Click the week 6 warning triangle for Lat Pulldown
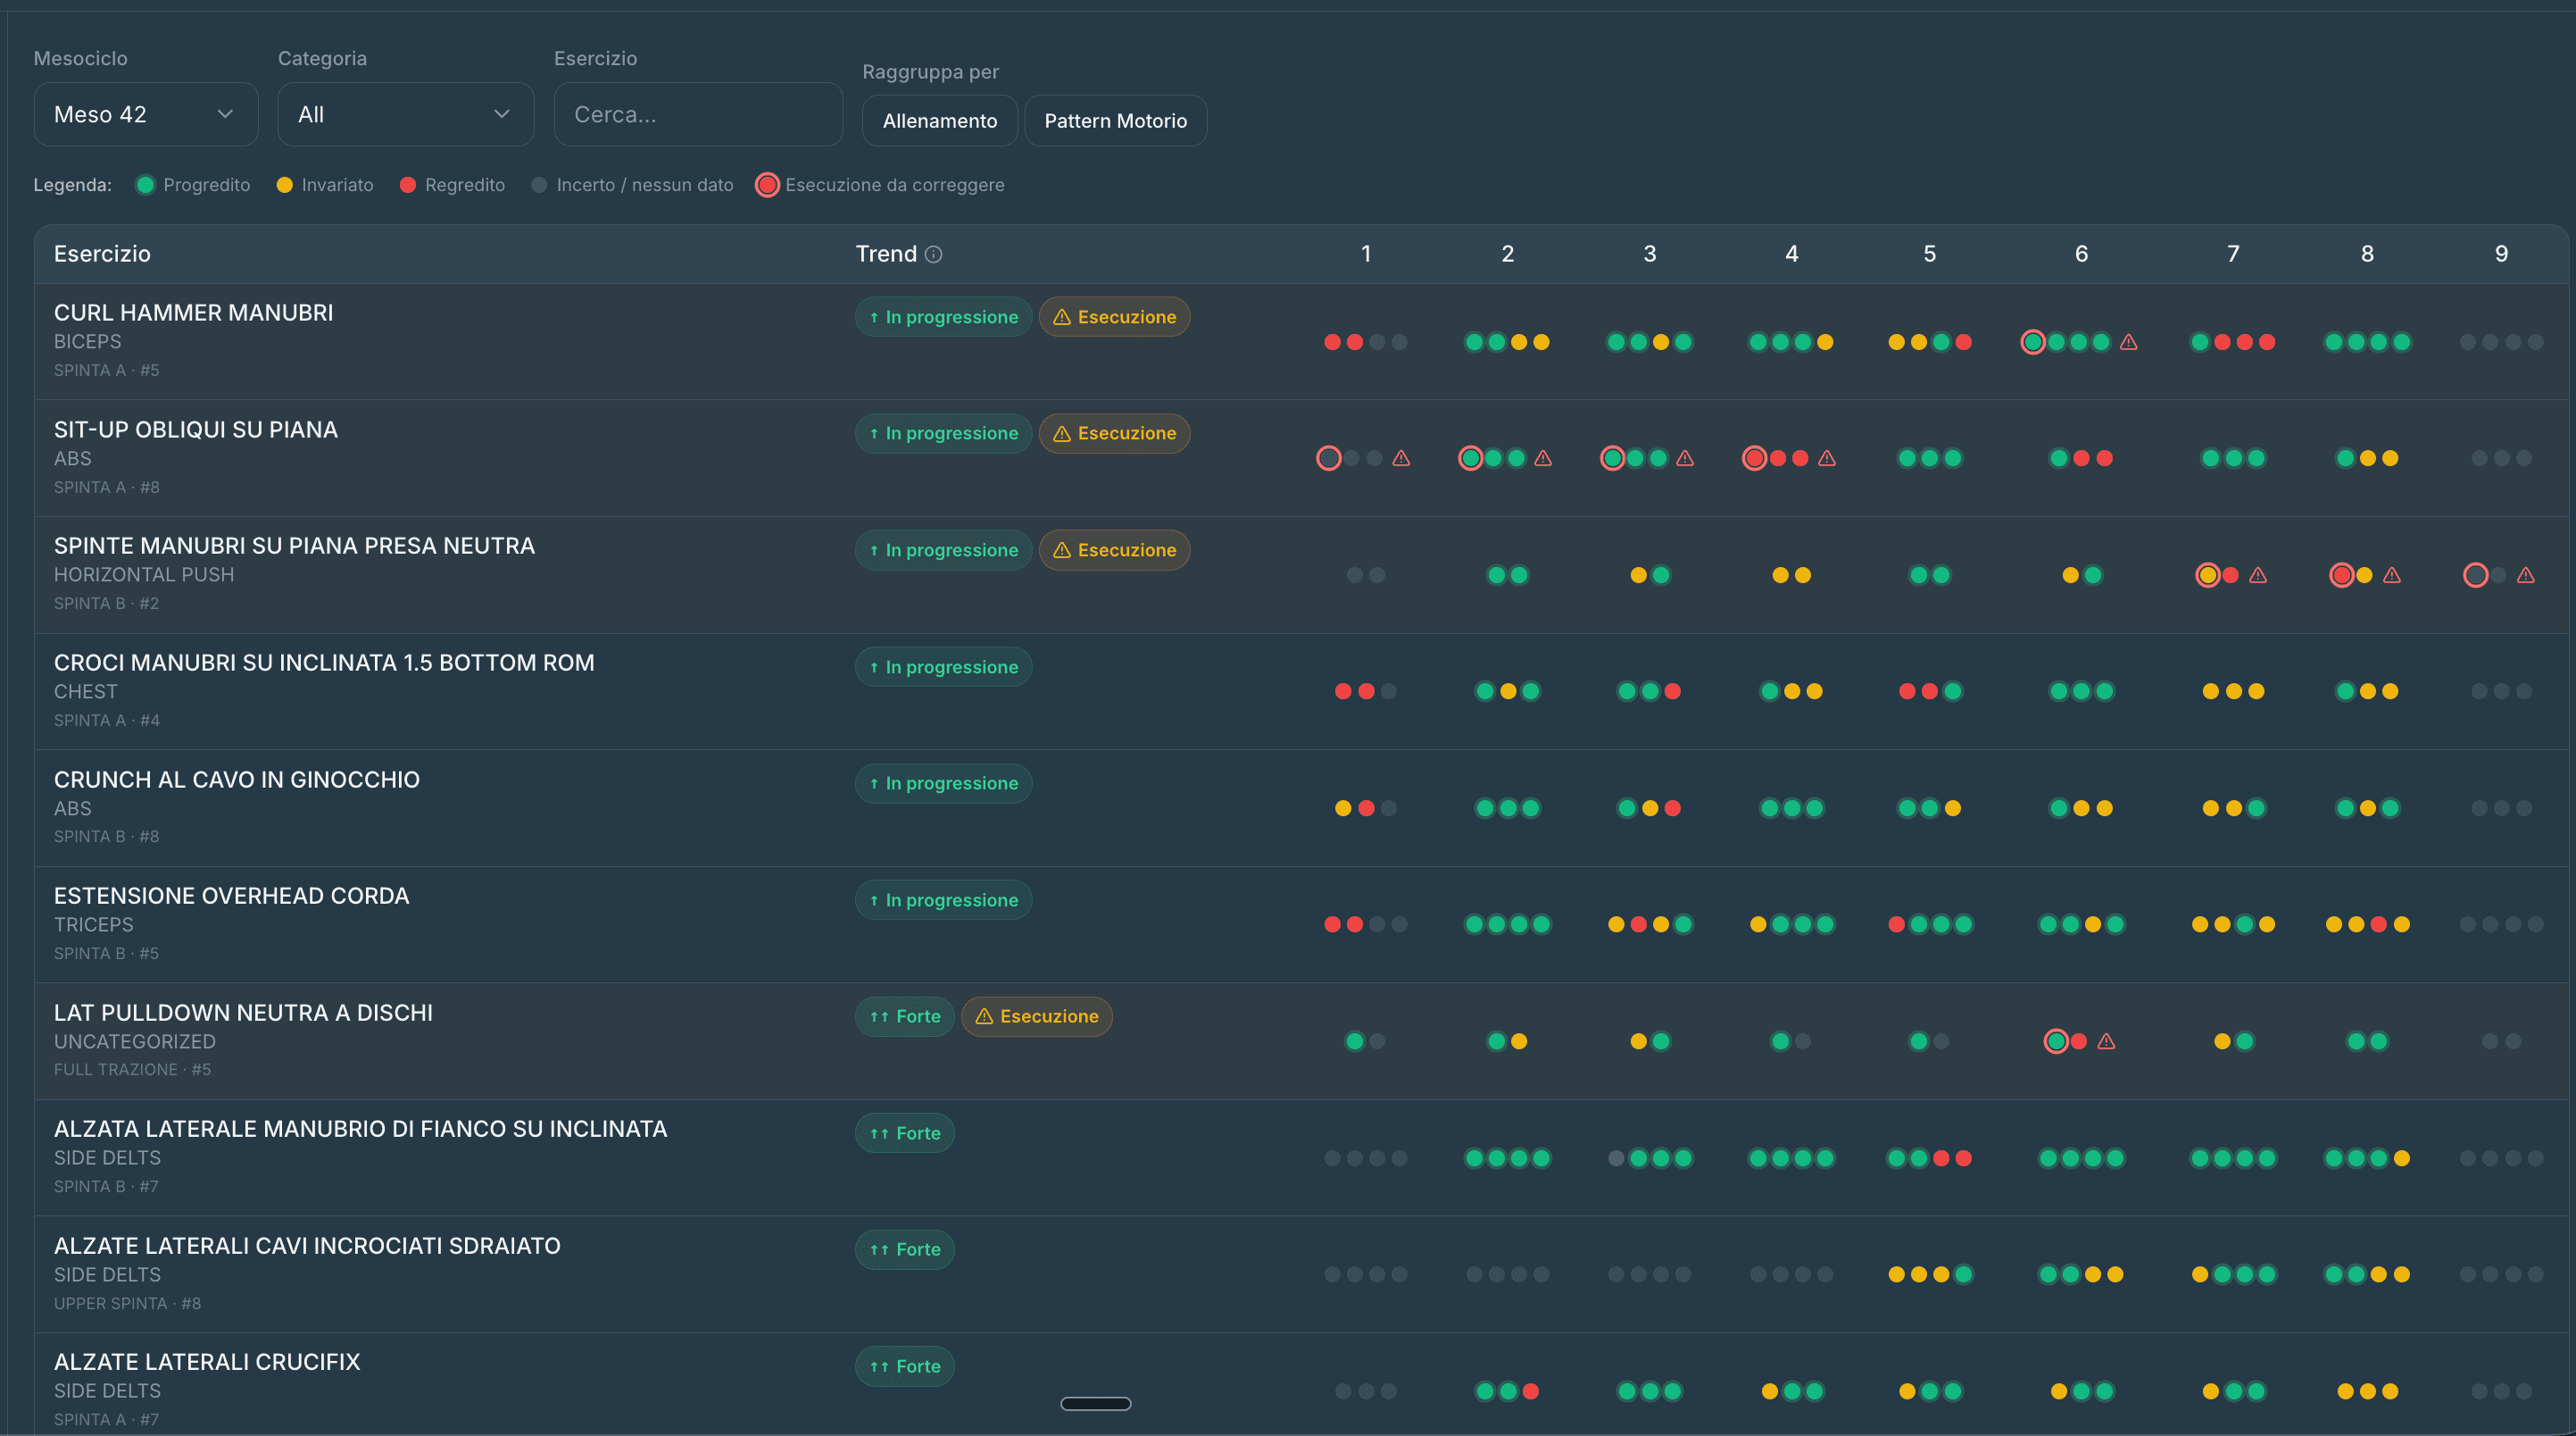 (2106, 1042)
